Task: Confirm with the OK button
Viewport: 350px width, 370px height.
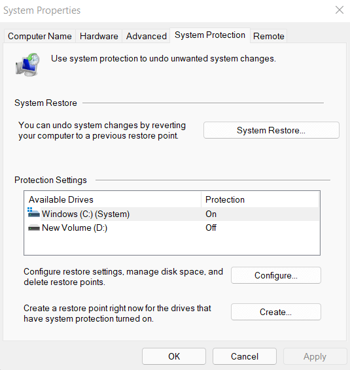Action: 174,356
